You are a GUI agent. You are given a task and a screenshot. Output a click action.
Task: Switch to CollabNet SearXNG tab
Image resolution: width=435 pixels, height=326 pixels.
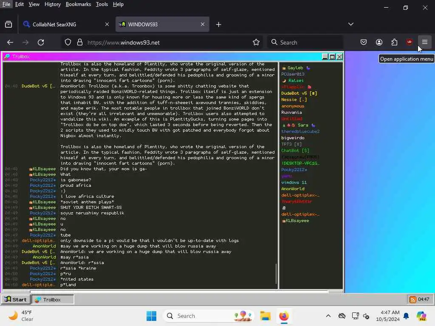pyautogui.click(x=66, y=24)
